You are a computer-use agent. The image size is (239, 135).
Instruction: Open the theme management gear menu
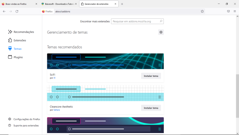pos(161,32)
